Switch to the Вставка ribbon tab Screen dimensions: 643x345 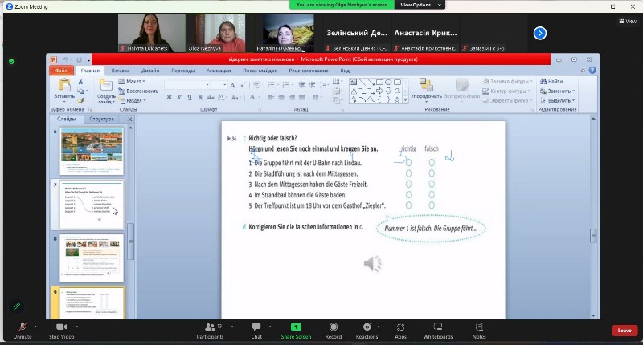click(121, 71)
